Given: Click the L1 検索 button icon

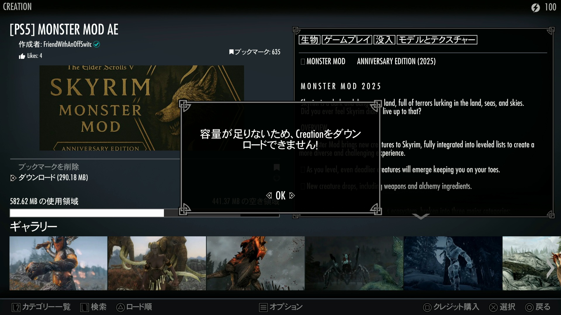Looking at the screenshot, I should pyautogui.click(x=85, y=307).
